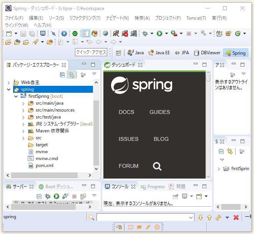The image size is (254, 234).
Task: Expand the Maven 依存関係 node
Action: tap(23, 131)
